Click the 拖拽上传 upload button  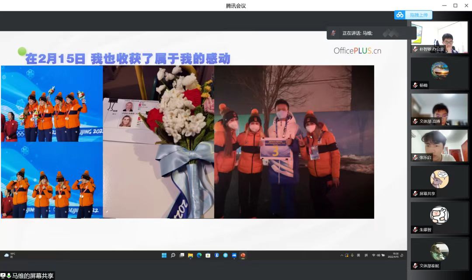point(413,15)
